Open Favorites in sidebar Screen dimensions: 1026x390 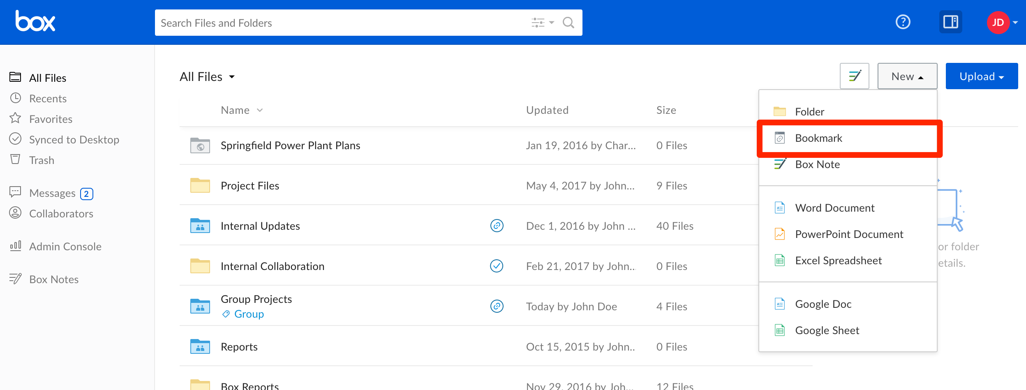(x=51, y=119)
